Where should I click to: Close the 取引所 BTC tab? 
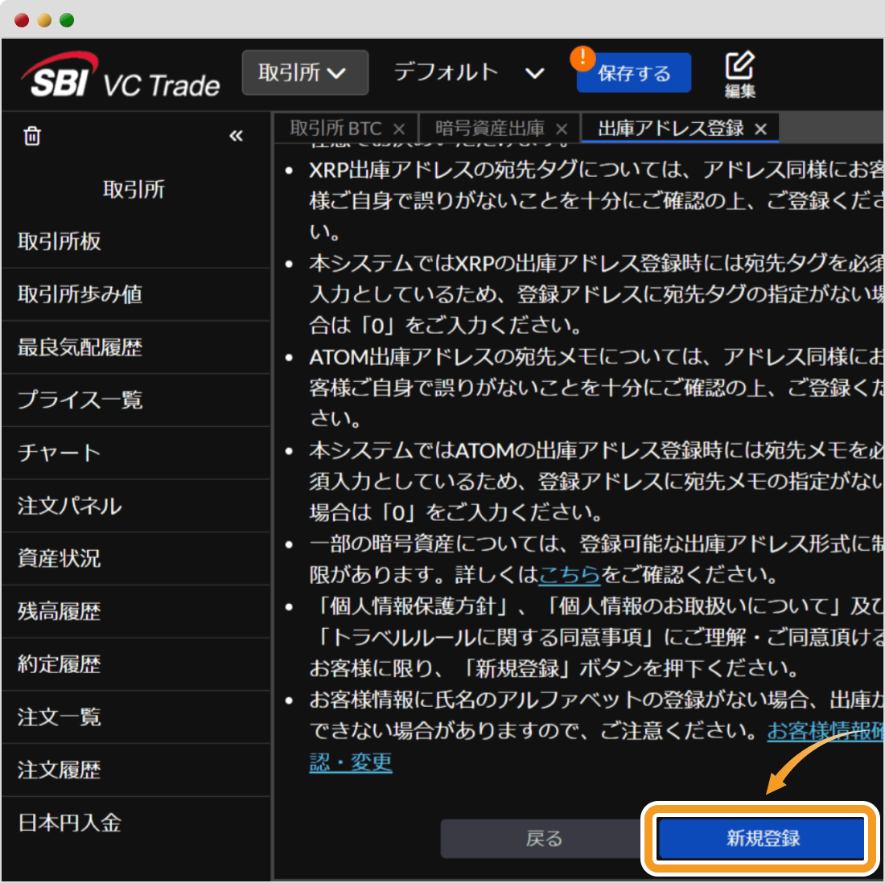pos(399,129)
